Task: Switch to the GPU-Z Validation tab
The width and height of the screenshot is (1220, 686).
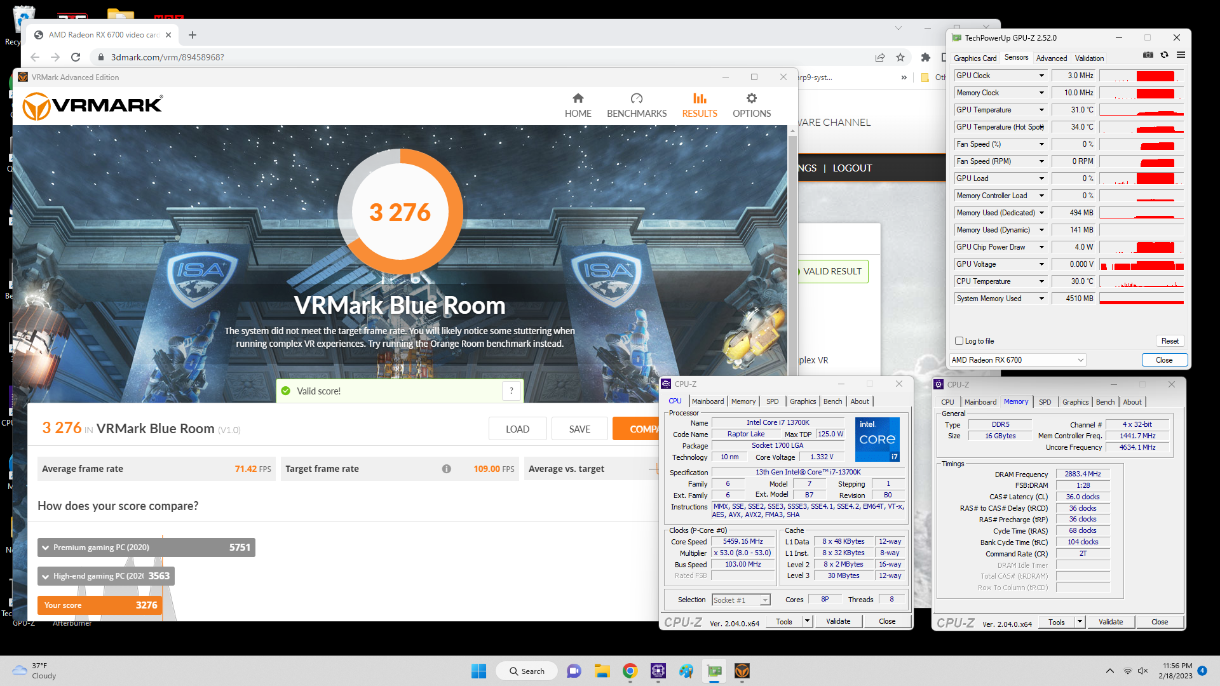Action: [x=1089, y=58]
